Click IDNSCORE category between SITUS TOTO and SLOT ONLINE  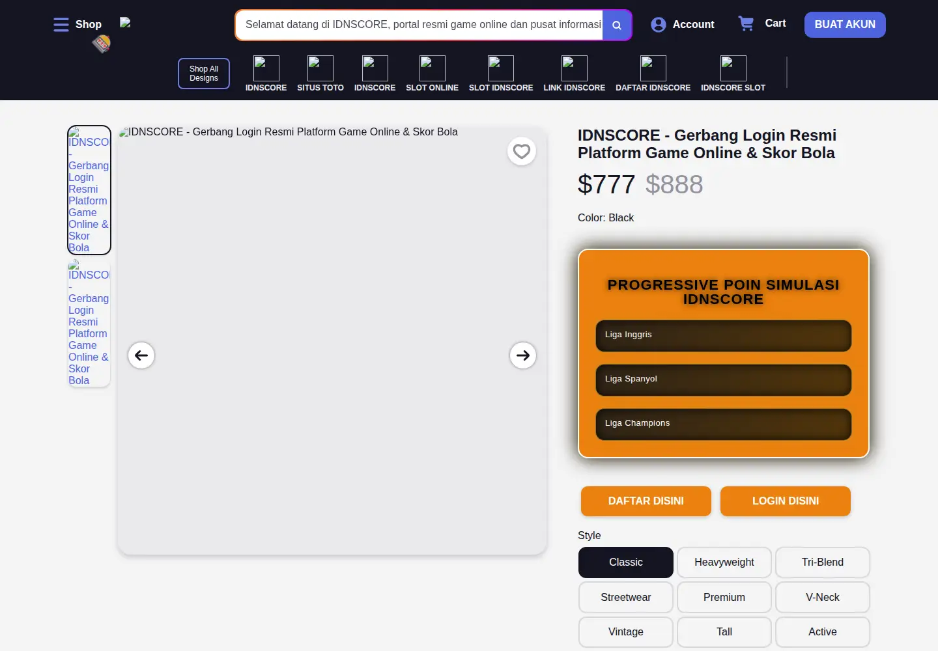375,74
